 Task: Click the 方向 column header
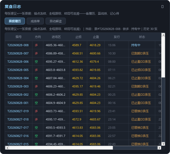(38, 37)
